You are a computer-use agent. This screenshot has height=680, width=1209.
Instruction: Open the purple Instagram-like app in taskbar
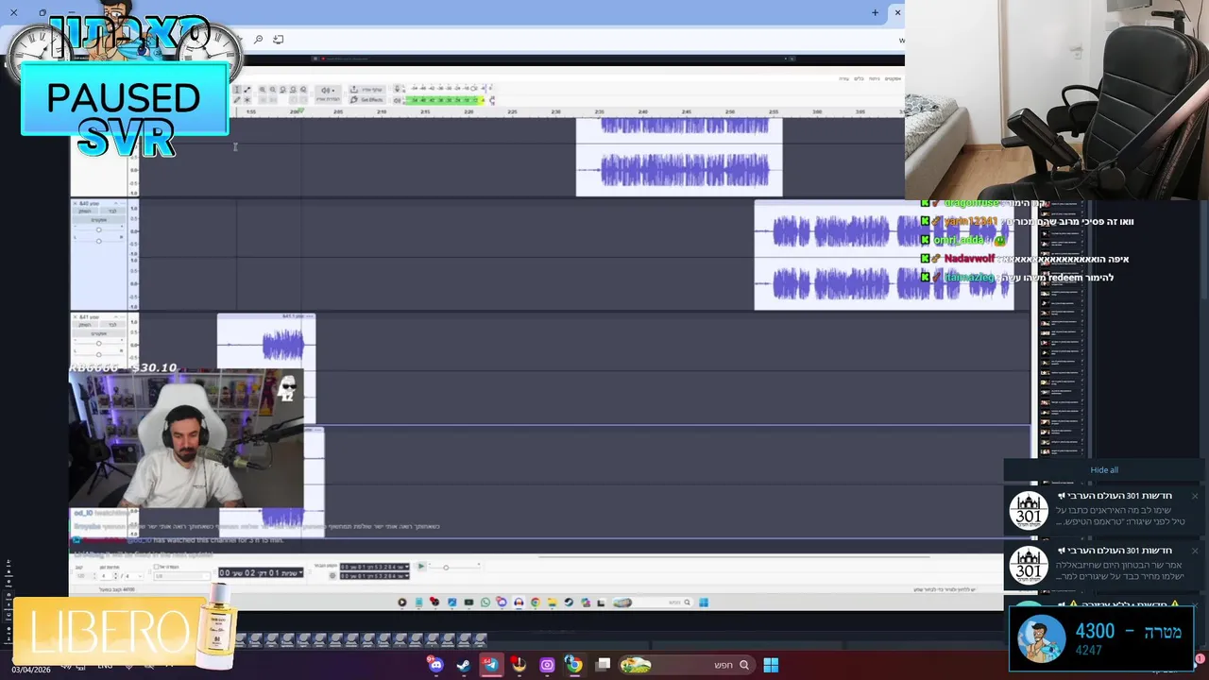coord(547,665)
